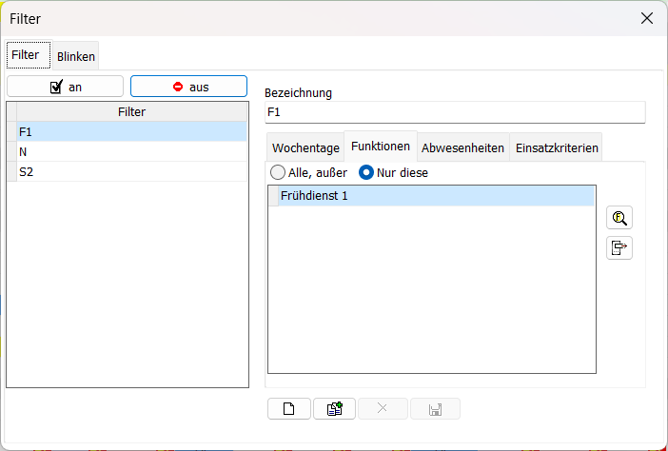Open the Wochentage tab
This screenshot has width=668, height=451.
[x=305, y=147]
